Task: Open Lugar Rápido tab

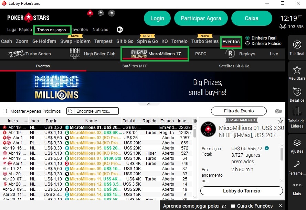Action: [x=20, y=30]
